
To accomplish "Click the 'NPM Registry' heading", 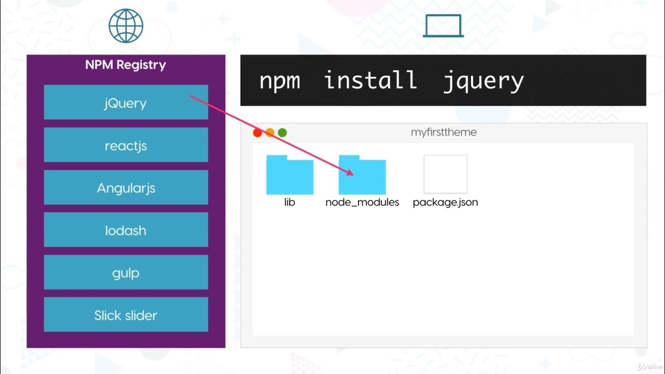I will click(126, 65).
